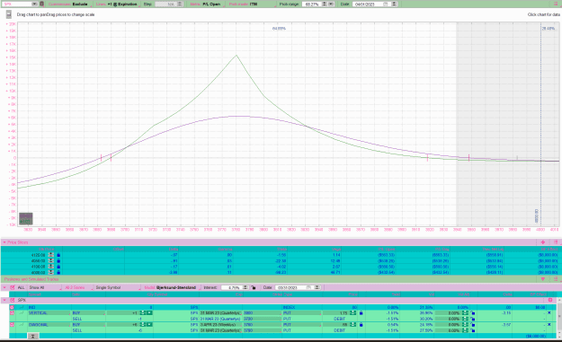Click the lock icon beside Interest field

coord(254,287)
